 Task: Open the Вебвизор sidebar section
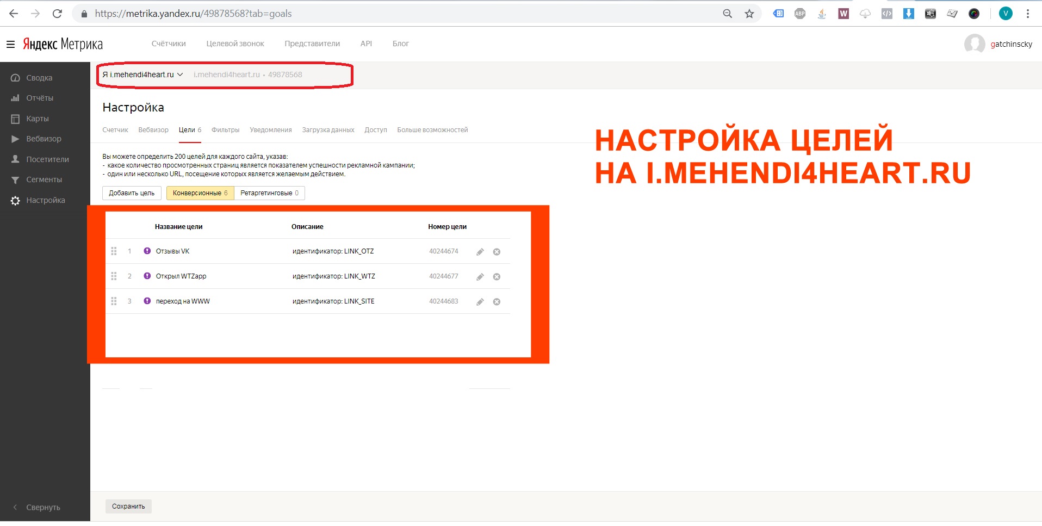[44, 139]
